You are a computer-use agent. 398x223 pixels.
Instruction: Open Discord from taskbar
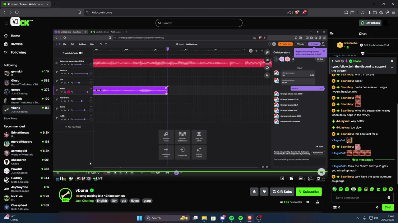222,218
